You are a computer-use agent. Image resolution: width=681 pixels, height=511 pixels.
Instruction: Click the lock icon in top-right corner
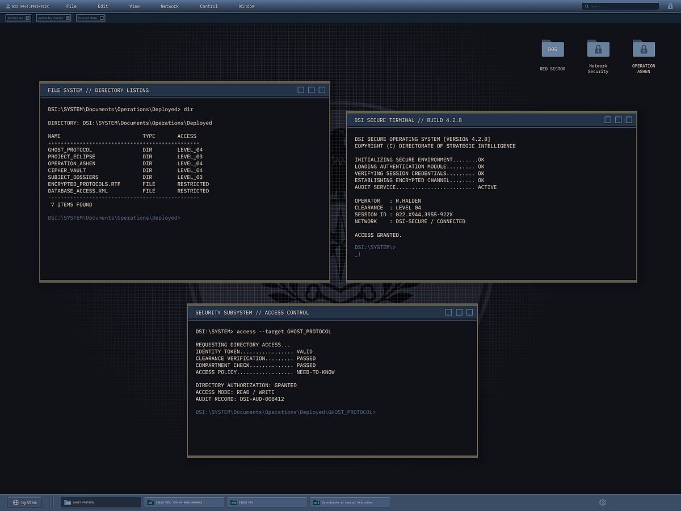click(x=670, y=6)
